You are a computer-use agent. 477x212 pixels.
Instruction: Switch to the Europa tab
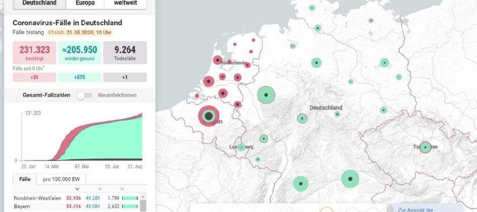[x=85, y=3]
